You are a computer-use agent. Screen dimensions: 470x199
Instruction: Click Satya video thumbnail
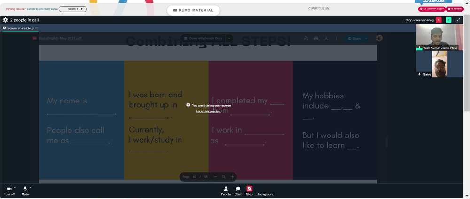(x=440, y=64)
